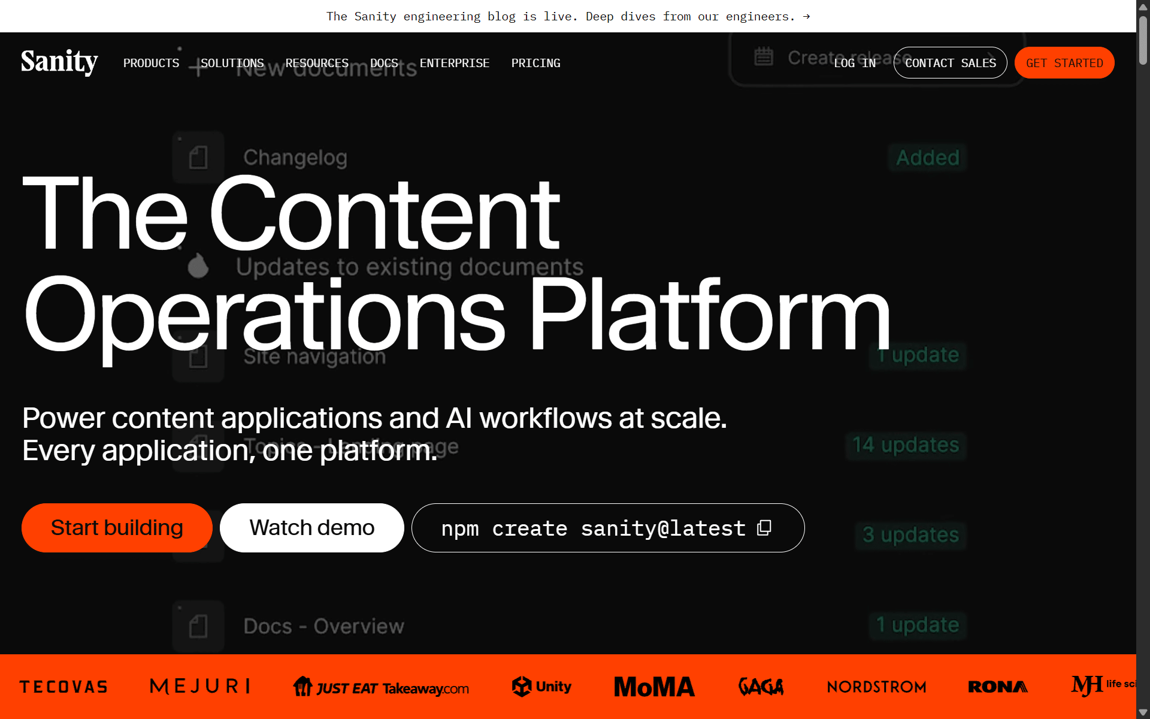
Task: Click the Sanity logo
Action: (x=59, y=62)
